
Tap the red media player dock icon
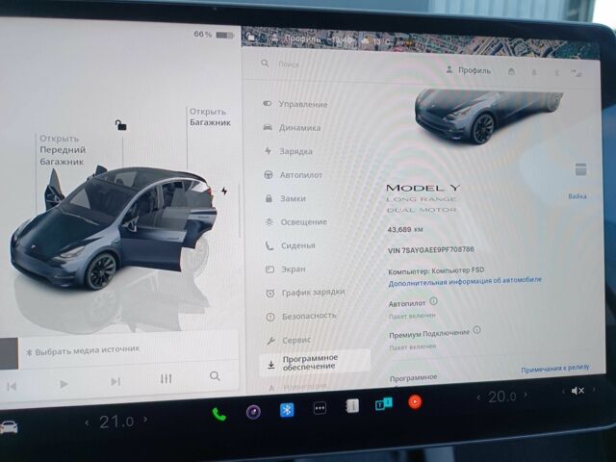(415, 401)
